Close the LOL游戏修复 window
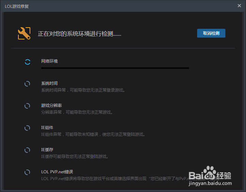The height and width of the screenshot is (192, 246). [239, 6]
